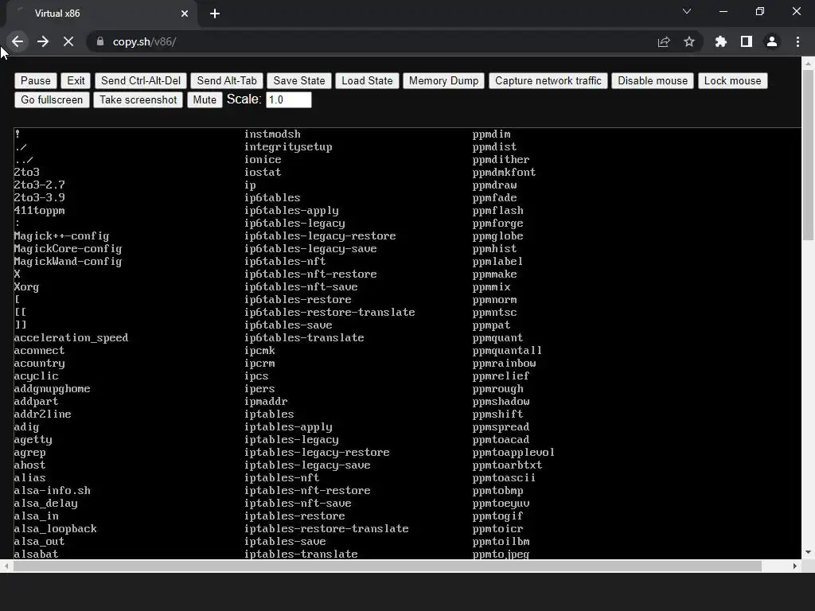815x611 pixels.
Task: Send Alt-Tab to the VM
Action: (227, 80)
